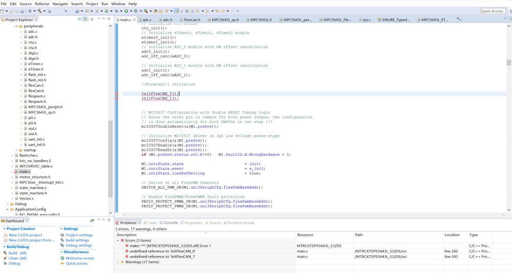The image size is (512, 273).
Task: Click the editor vertical scrollbar thumb
Action: tap(509, 63)
